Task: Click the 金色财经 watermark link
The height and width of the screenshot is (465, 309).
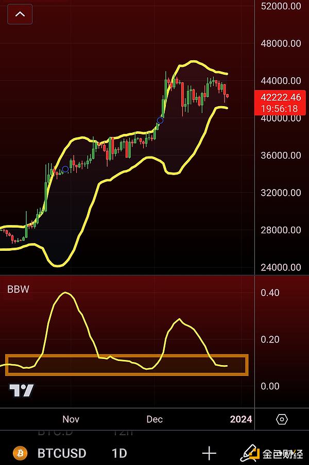Action: (282, 454)
